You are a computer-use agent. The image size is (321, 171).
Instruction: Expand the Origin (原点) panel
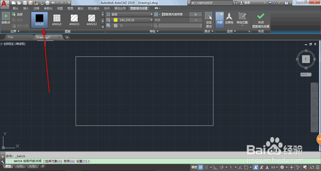209,31
